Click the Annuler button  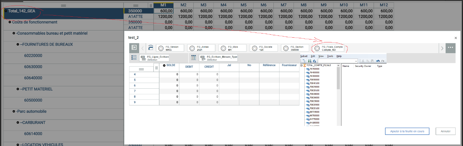(446, 131)
